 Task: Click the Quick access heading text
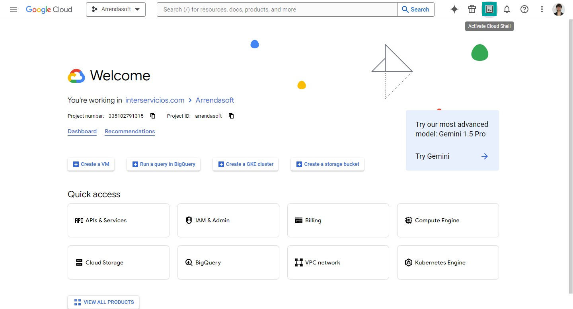coord(94,194)
